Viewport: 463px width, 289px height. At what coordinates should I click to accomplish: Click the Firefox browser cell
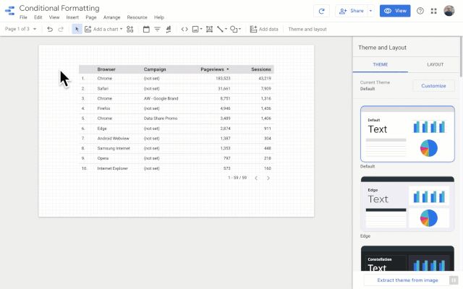[x=103, y=108]
